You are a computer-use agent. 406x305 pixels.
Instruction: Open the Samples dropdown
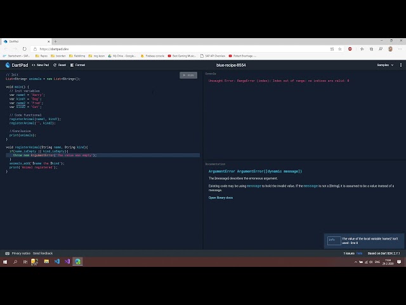pos(385,65)
